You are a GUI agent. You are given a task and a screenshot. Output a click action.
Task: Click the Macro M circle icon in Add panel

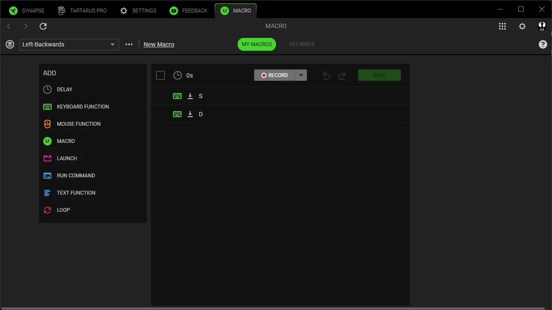[x=47, y=141]
